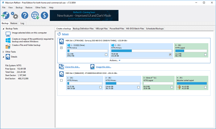Open the Help menu
216x129 pixels.
[51, 7]
